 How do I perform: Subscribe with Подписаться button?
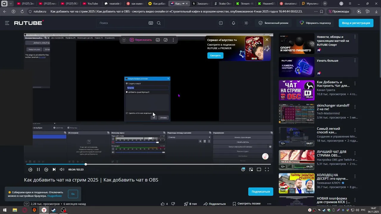pos(261,192)
